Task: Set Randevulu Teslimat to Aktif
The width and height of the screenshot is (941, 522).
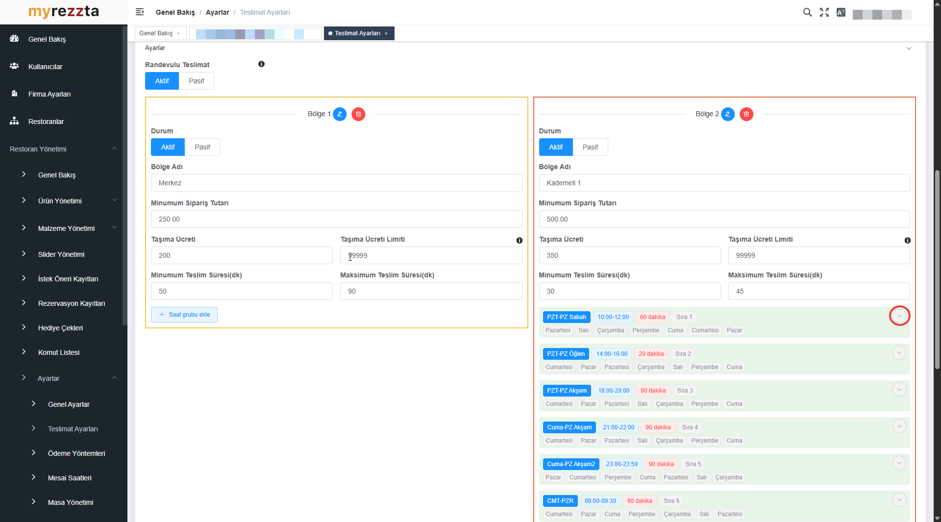Action: tap(162, 81)
